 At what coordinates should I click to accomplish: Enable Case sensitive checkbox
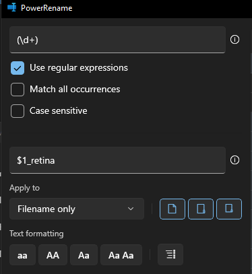click(x=18, y=111)
